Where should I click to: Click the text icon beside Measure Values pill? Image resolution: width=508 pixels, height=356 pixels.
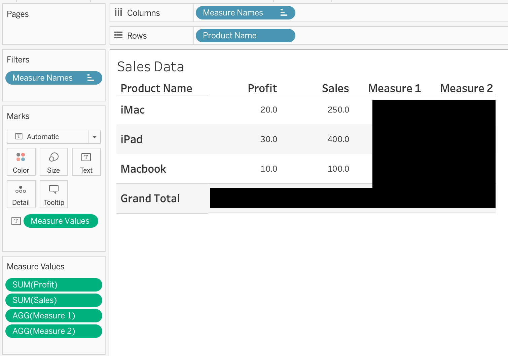tap(16, 221)
